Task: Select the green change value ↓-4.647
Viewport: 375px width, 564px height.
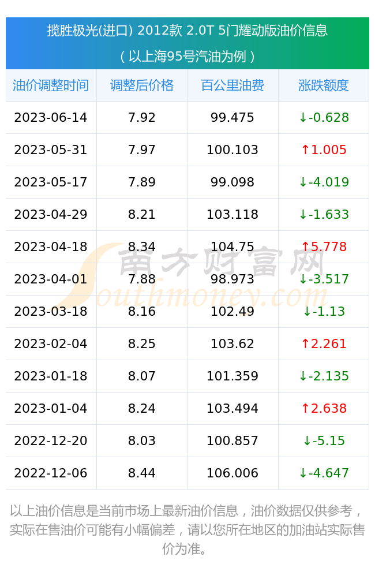Action: pyautogui.click(x=324, y=473)
